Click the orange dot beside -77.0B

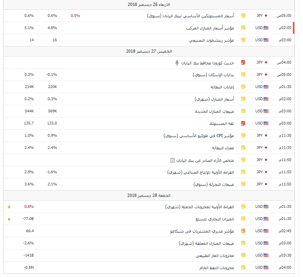pos(9,219)
